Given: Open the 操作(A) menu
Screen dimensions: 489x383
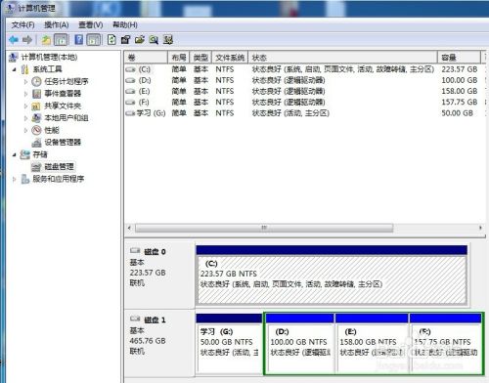Looking at the screenshot, I should point(56,24).
